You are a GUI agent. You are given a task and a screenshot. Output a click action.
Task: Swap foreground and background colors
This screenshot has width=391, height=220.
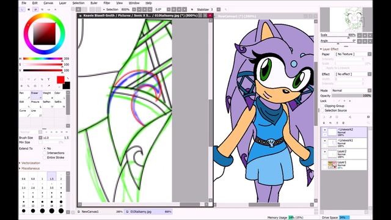[68, 79]
